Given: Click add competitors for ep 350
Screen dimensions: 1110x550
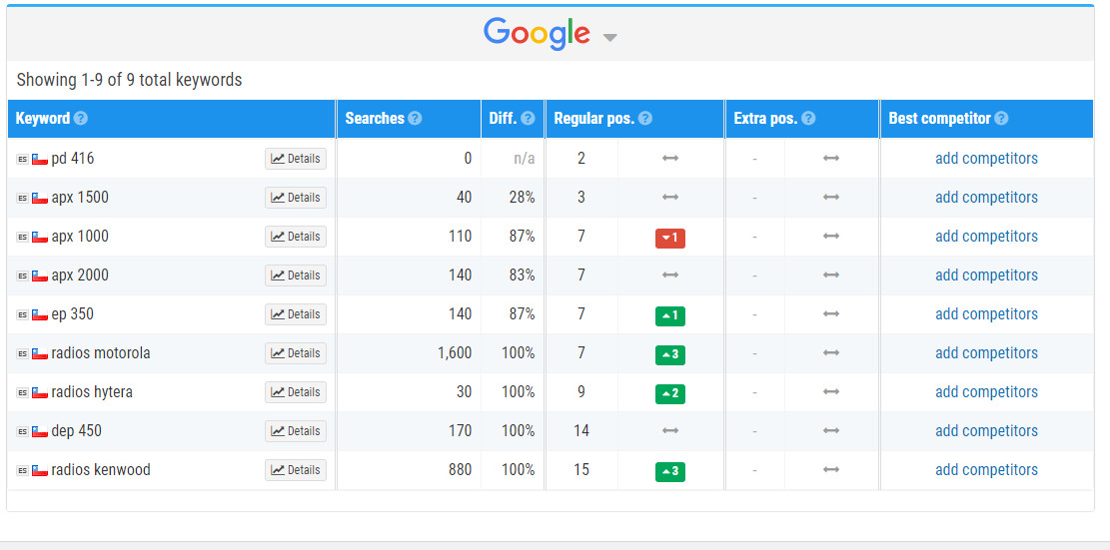Looking at the screenshot, I should (986, 313).
